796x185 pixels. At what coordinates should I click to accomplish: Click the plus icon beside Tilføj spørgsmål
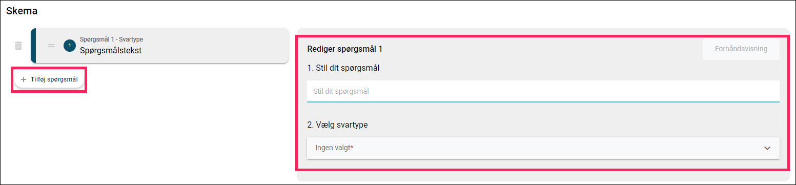pos(24,79)
